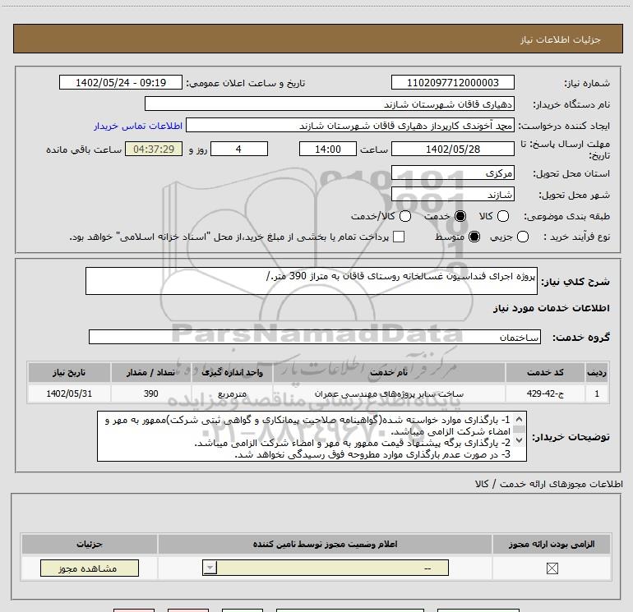
Task: Choose the جزیی purchase type
Action: [x=522, y=237]
